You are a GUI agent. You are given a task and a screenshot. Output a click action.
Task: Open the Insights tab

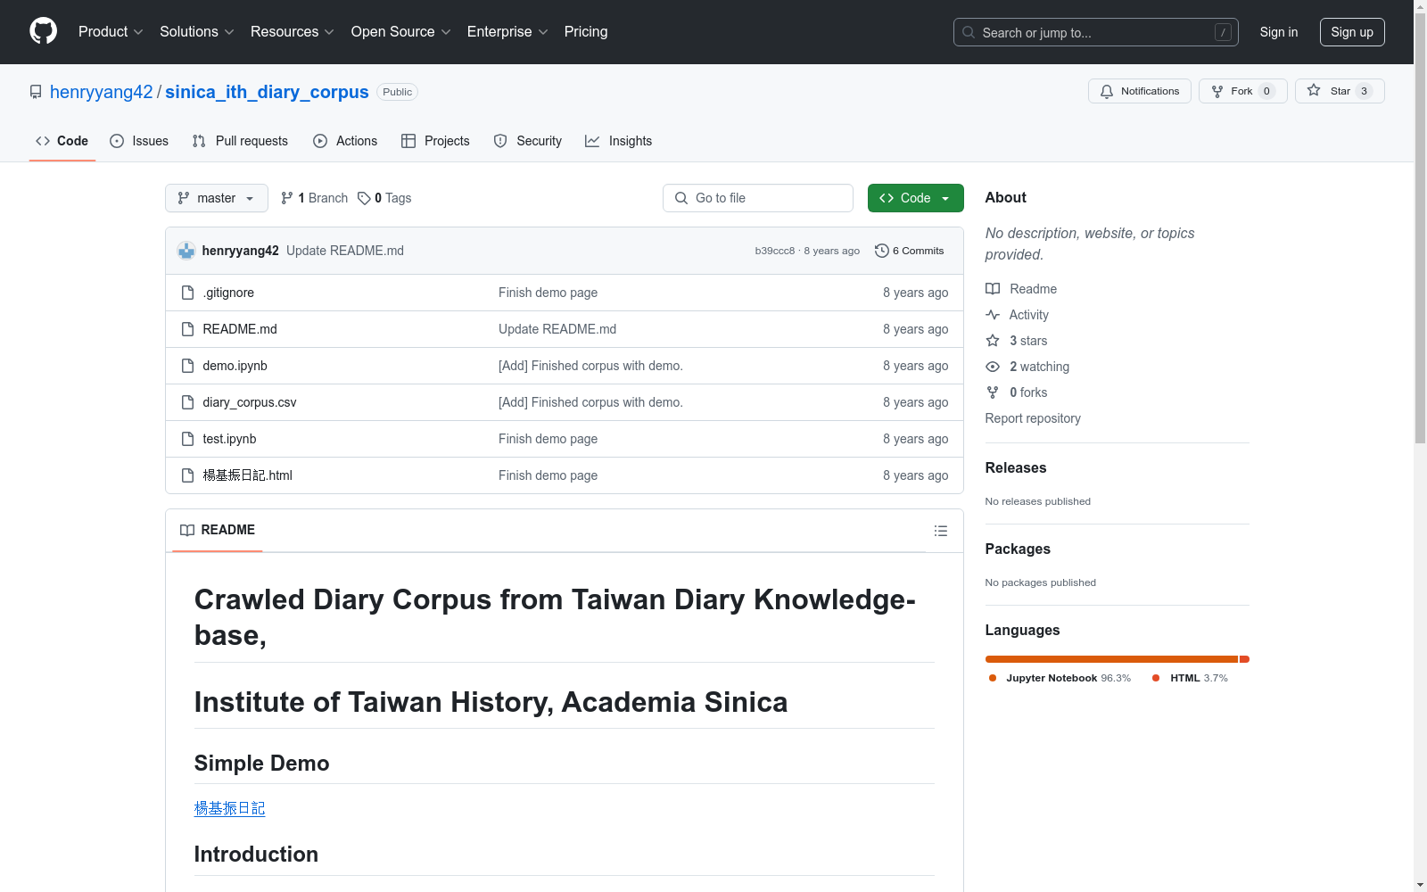[619, 141]
